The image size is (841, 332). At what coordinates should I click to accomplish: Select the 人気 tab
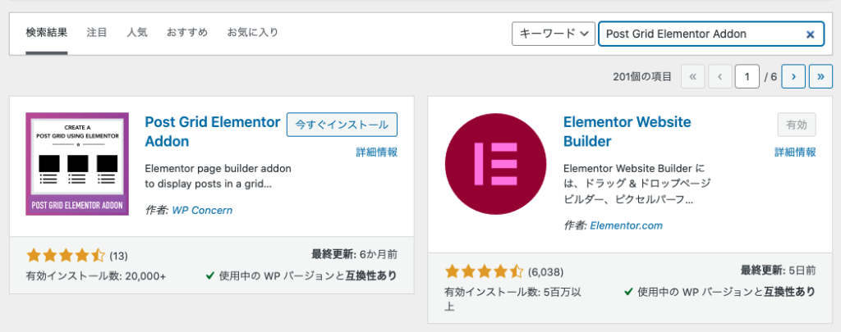[137, 33]
